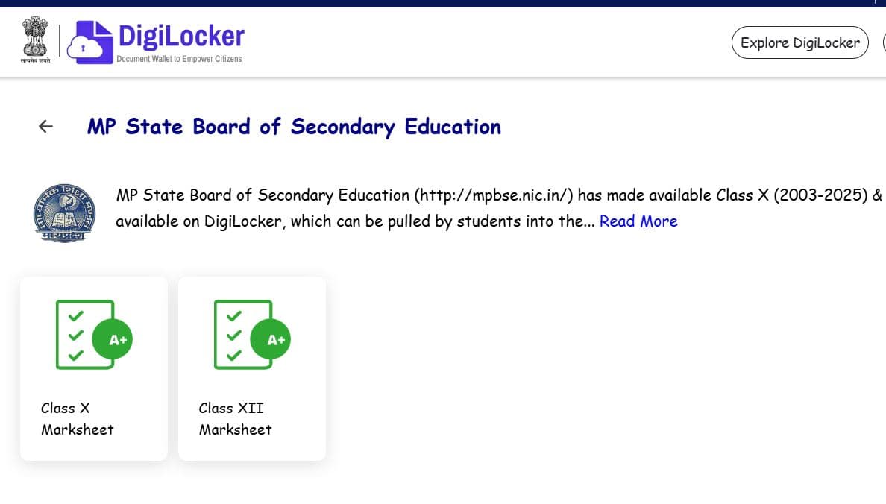Click the DigiLocker wordmark text
This screenshot has width=886, height=504.
(181, 36)
